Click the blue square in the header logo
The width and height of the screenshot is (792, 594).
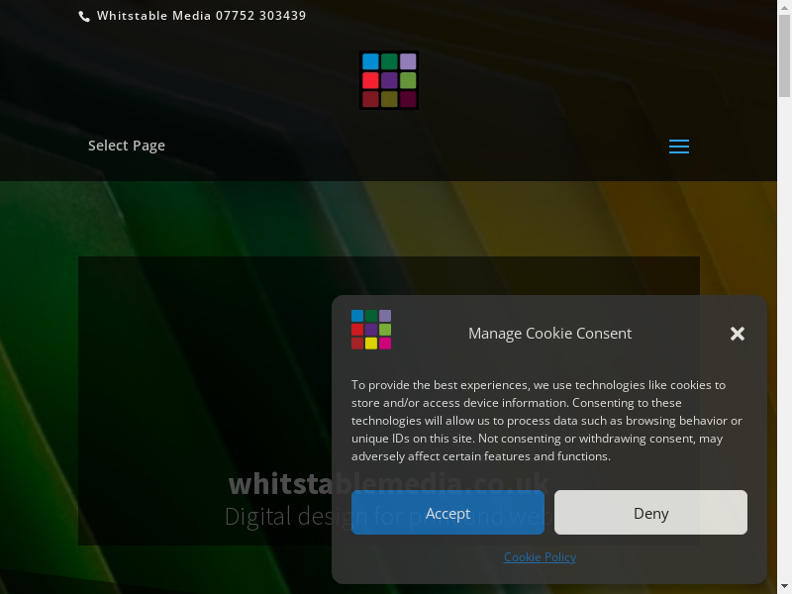point(370,61)
